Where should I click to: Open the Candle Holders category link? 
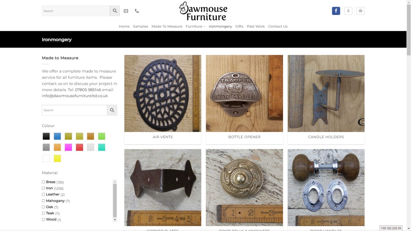326,137
